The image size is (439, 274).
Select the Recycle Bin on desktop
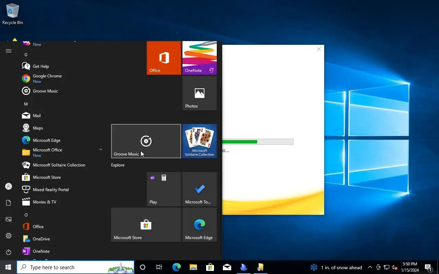[13, 14]
